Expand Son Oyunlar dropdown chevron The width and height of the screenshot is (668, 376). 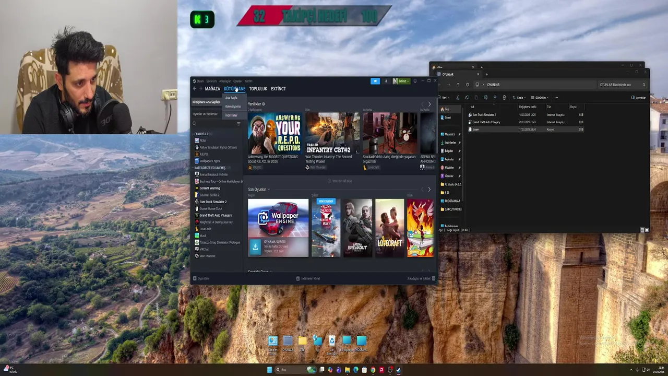coord(269,190)
